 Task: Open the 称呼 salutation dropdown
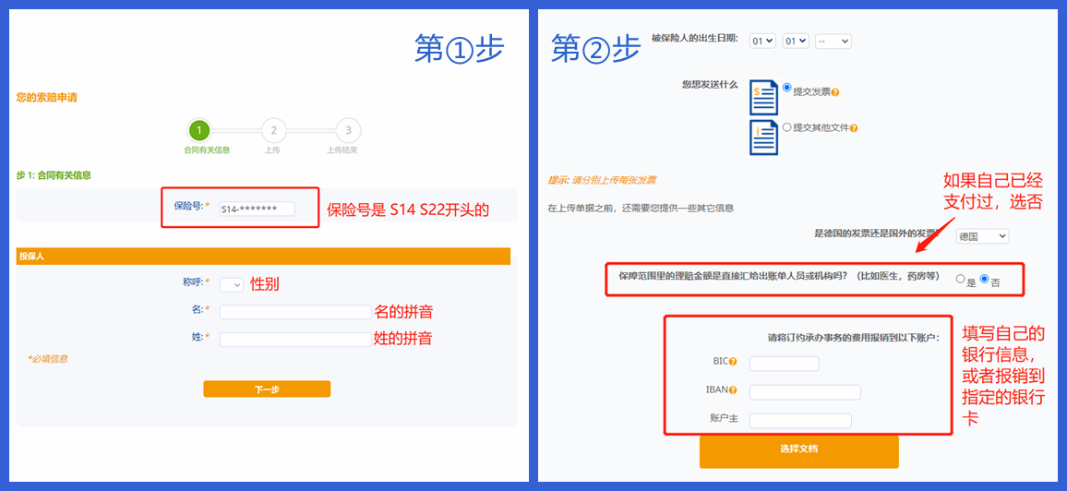click(231, 285)
